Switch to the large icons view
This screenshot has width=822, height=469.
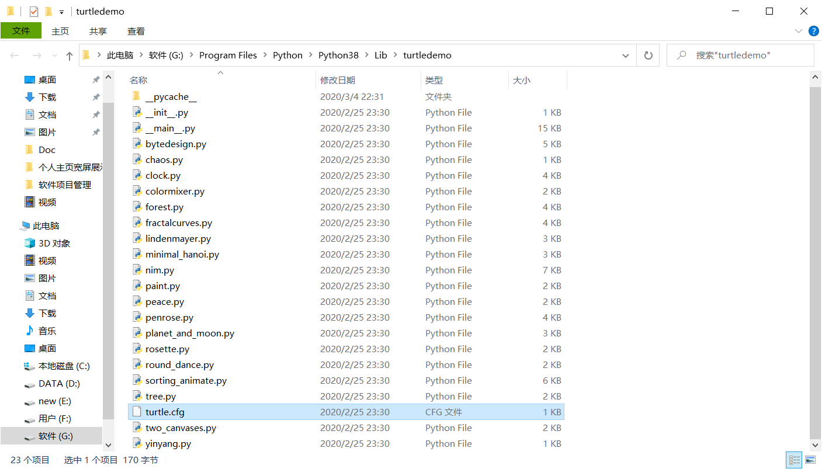click(810, 460)
